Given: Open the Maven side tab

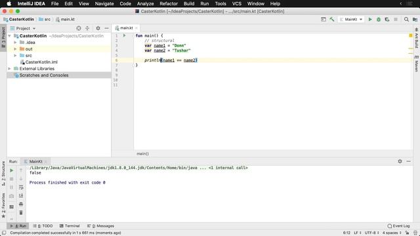Looking at the screenshot, I should click(417, 64).
